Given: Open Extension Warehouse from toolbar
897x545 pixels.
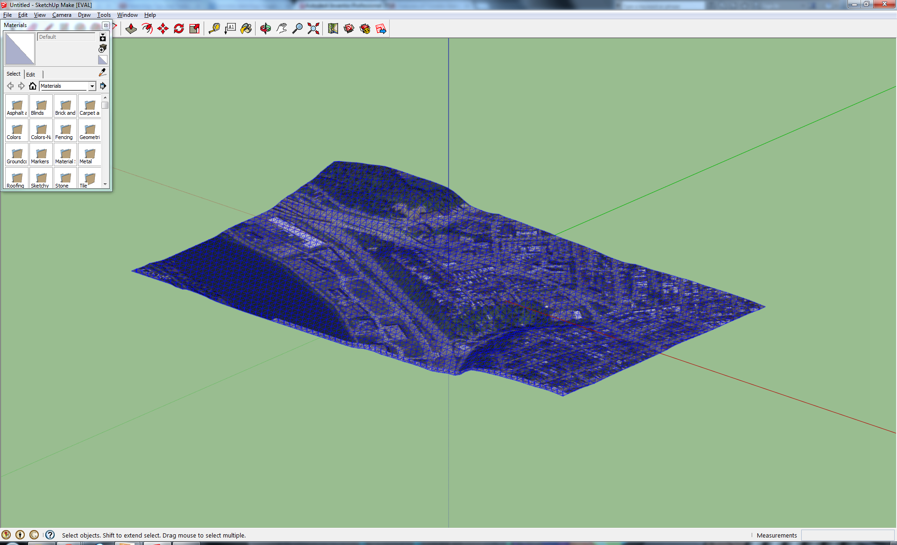Looking at the screenshot, I should point(365,29).
